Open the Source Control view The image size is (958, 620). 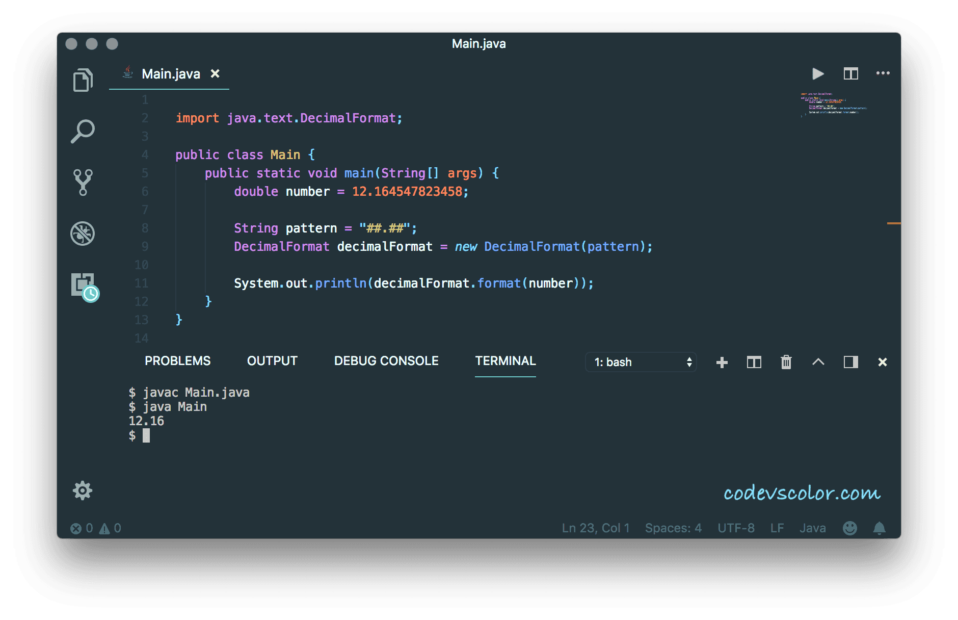coord(83,183)
